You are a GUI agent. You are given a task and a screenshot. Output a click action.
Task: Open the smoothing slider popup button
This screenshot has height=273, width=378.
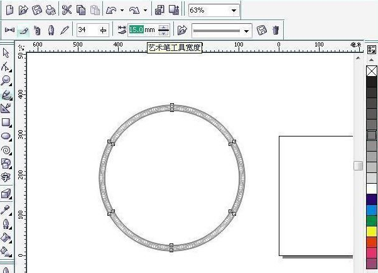pyautogui.click(x=103, y=30)
